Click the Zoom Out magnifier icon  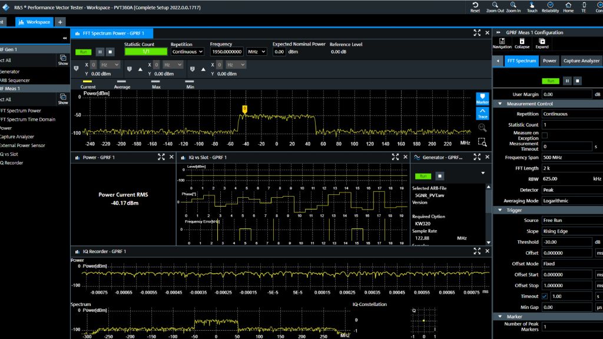click(x=495, y=7)
